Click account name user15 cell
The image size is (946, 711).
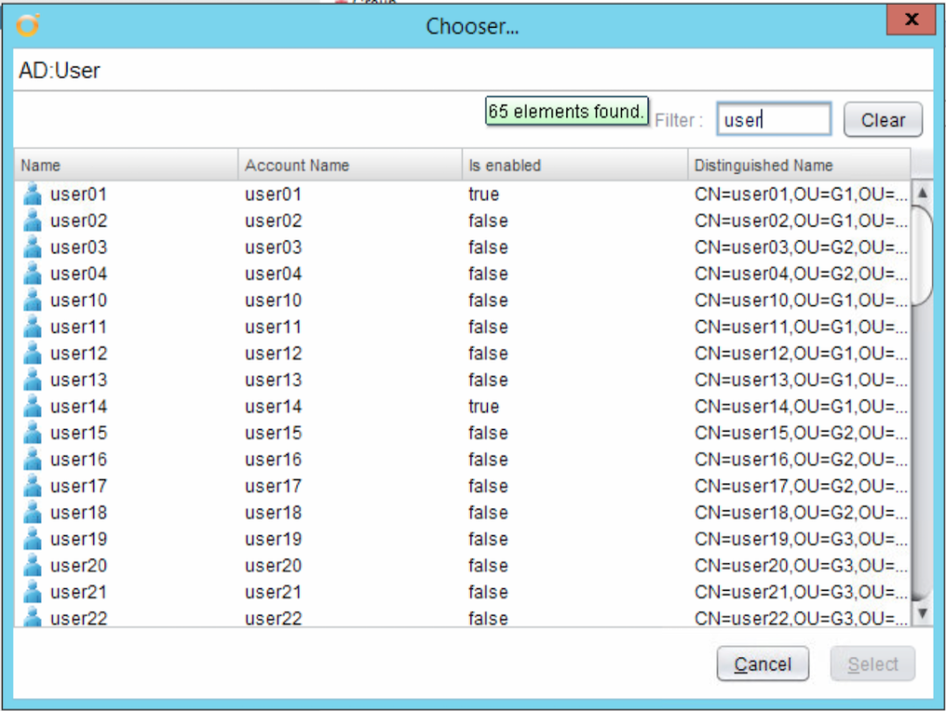pyautogui.click(x=273, y=434)
